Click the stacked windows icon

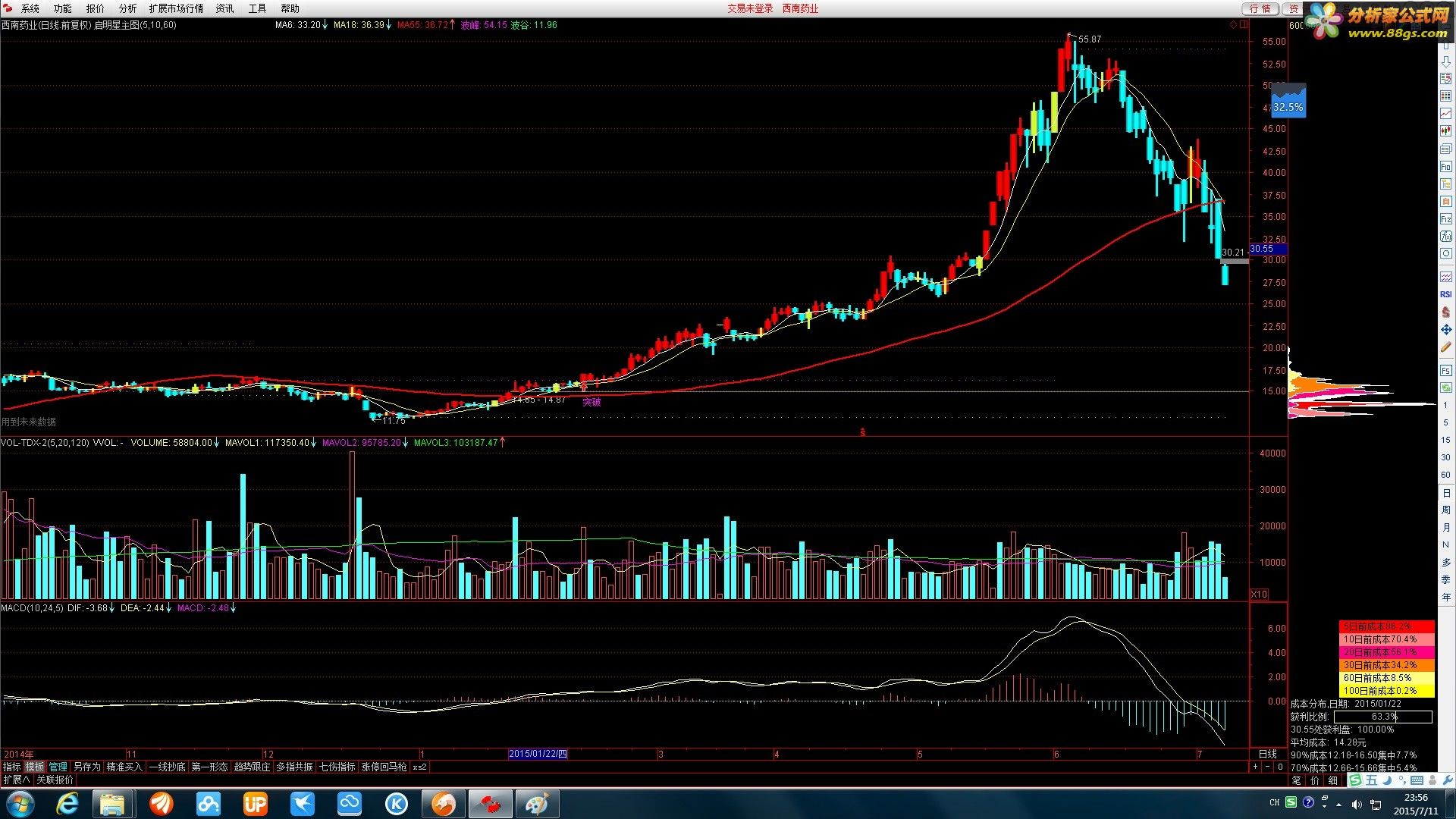pos(1445,149)
